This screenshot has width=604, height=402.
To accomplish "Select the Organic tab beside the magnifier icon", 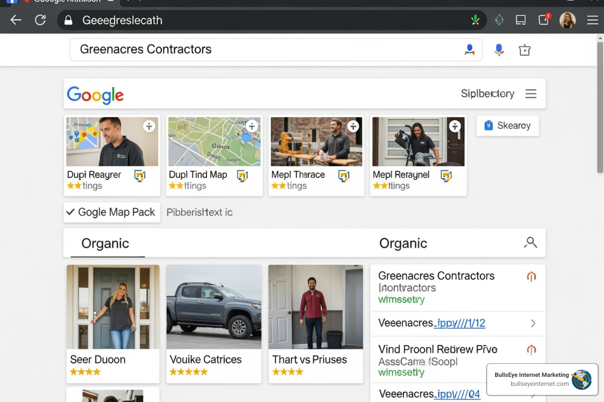I will pos(403,243).
